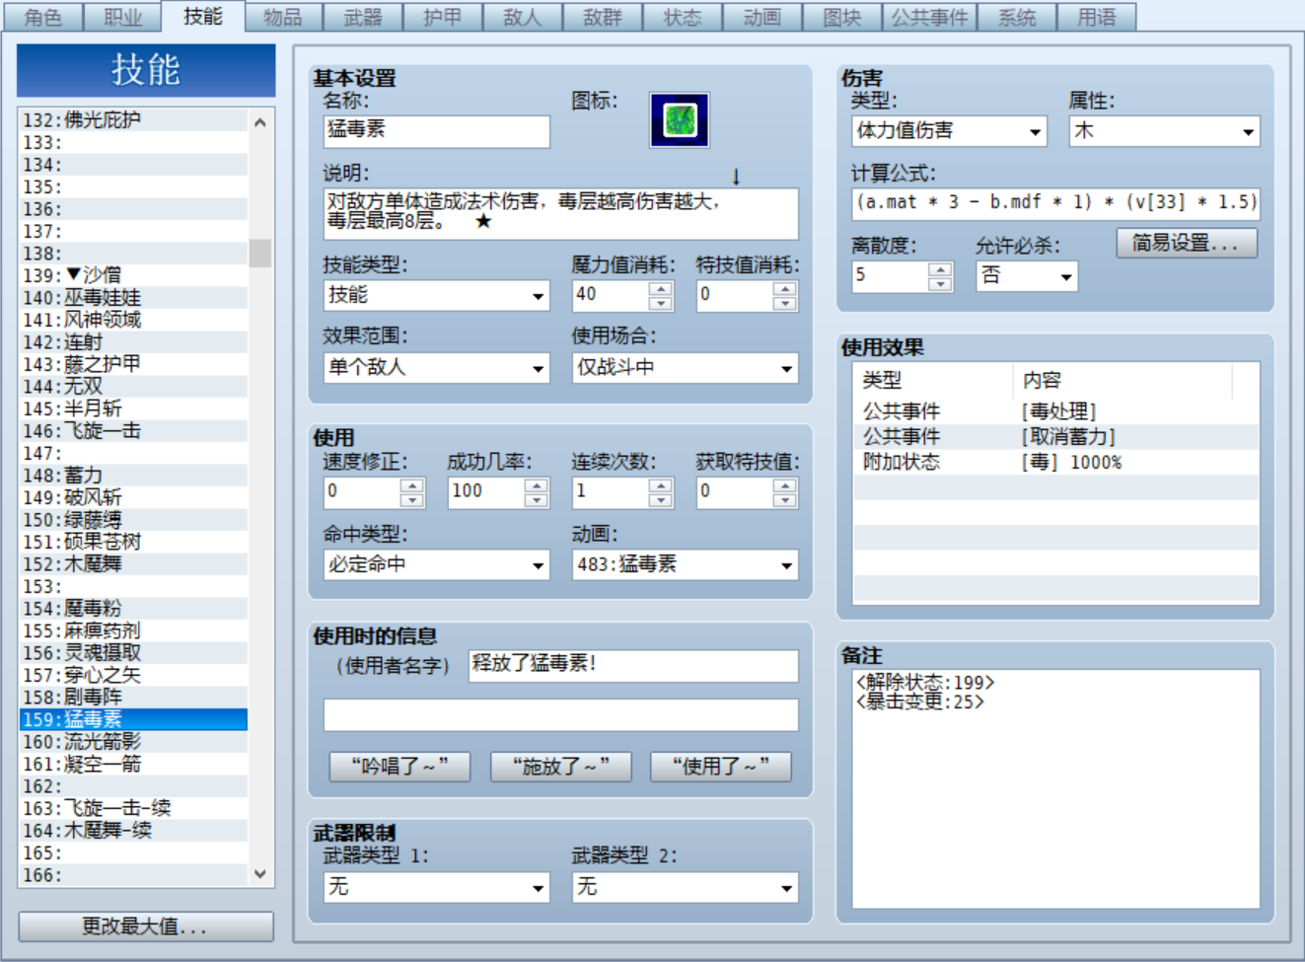
Task: Decrease 特技值消耗 with the down arrow
Action: (784, 303)
